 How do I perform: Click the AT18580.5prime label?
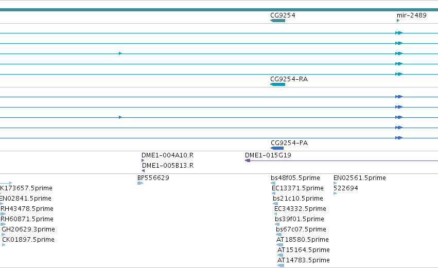point(303,240)
